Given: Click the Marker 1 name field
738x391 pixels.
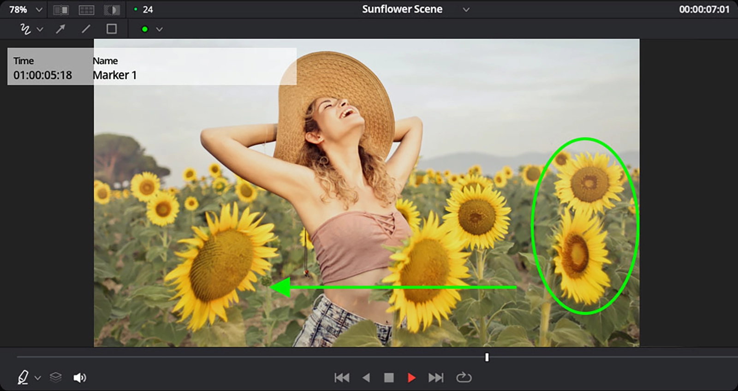Looking at the screenshot, I should coord(115,75).
